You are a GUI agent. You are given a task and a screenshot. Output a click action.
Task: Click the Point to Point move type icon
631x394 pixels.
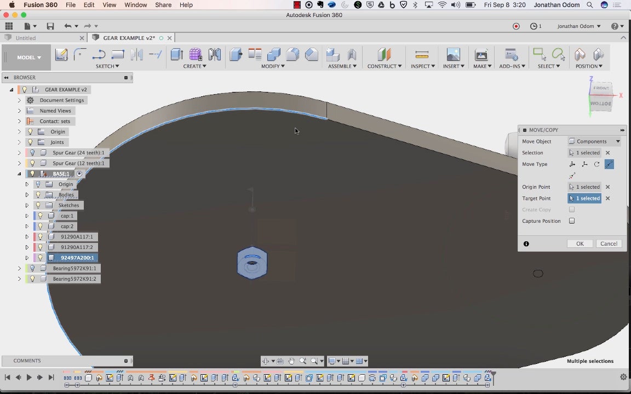(x=609, y=164)
